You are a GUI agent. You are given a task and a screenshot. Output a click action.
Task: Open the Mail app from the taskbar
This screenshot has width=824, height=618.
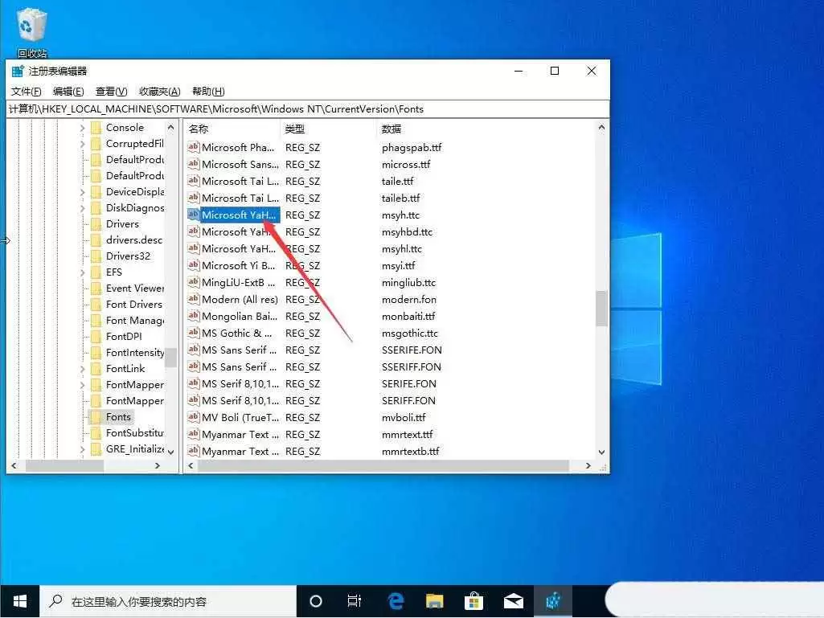[x=514, y=600]
